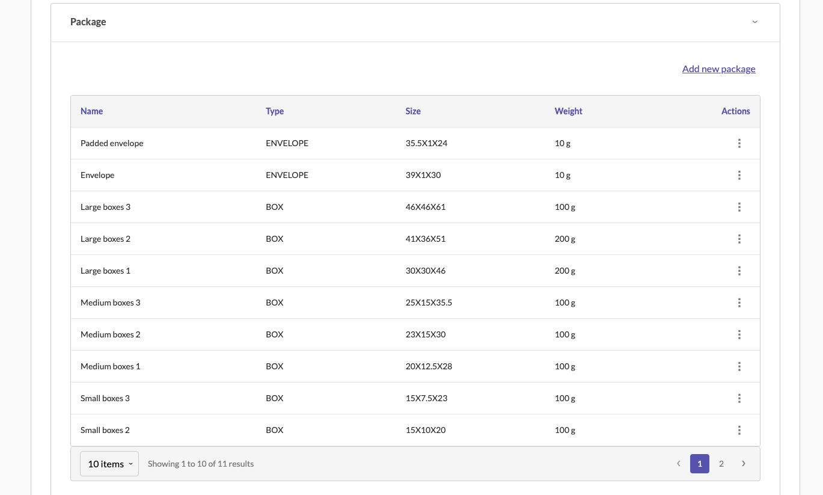Viewport: 823px width, 495px height.
Task: Select page 1 in pagination
Action: pos(700,464)
